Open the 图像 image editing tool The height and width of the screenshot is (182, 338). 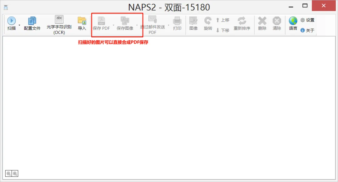coord(193,23)
